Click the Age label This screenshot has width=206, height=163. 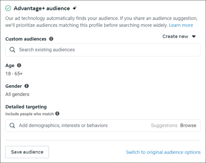coord(10,65)
